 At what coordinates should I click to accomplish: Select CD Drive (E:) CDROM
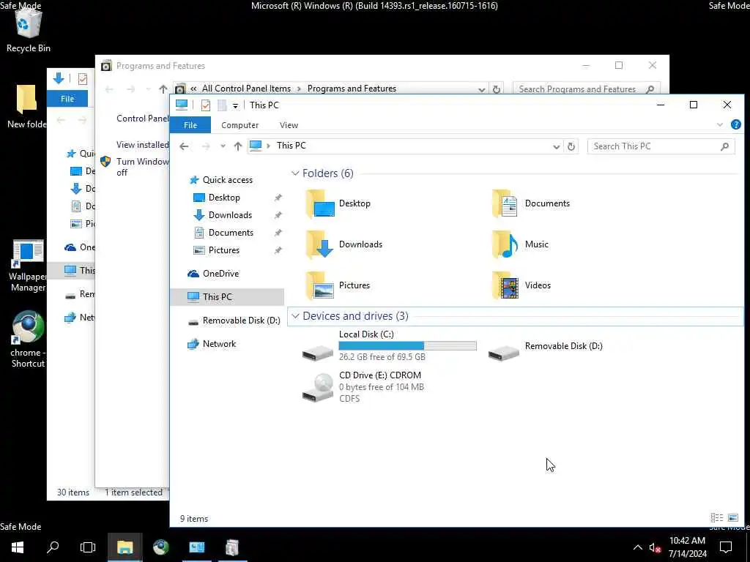click(x=363, y=387)
